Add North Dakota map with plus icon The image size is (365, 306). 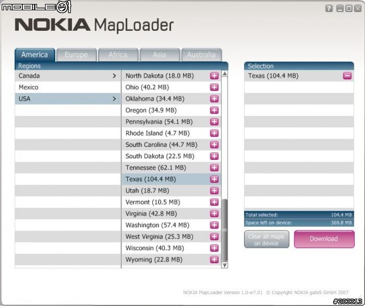(214, 76)
